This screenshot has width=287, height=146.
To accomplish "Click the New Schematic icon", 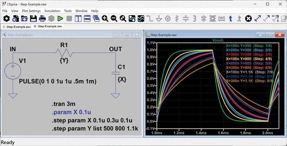I will tap(15, 19).
